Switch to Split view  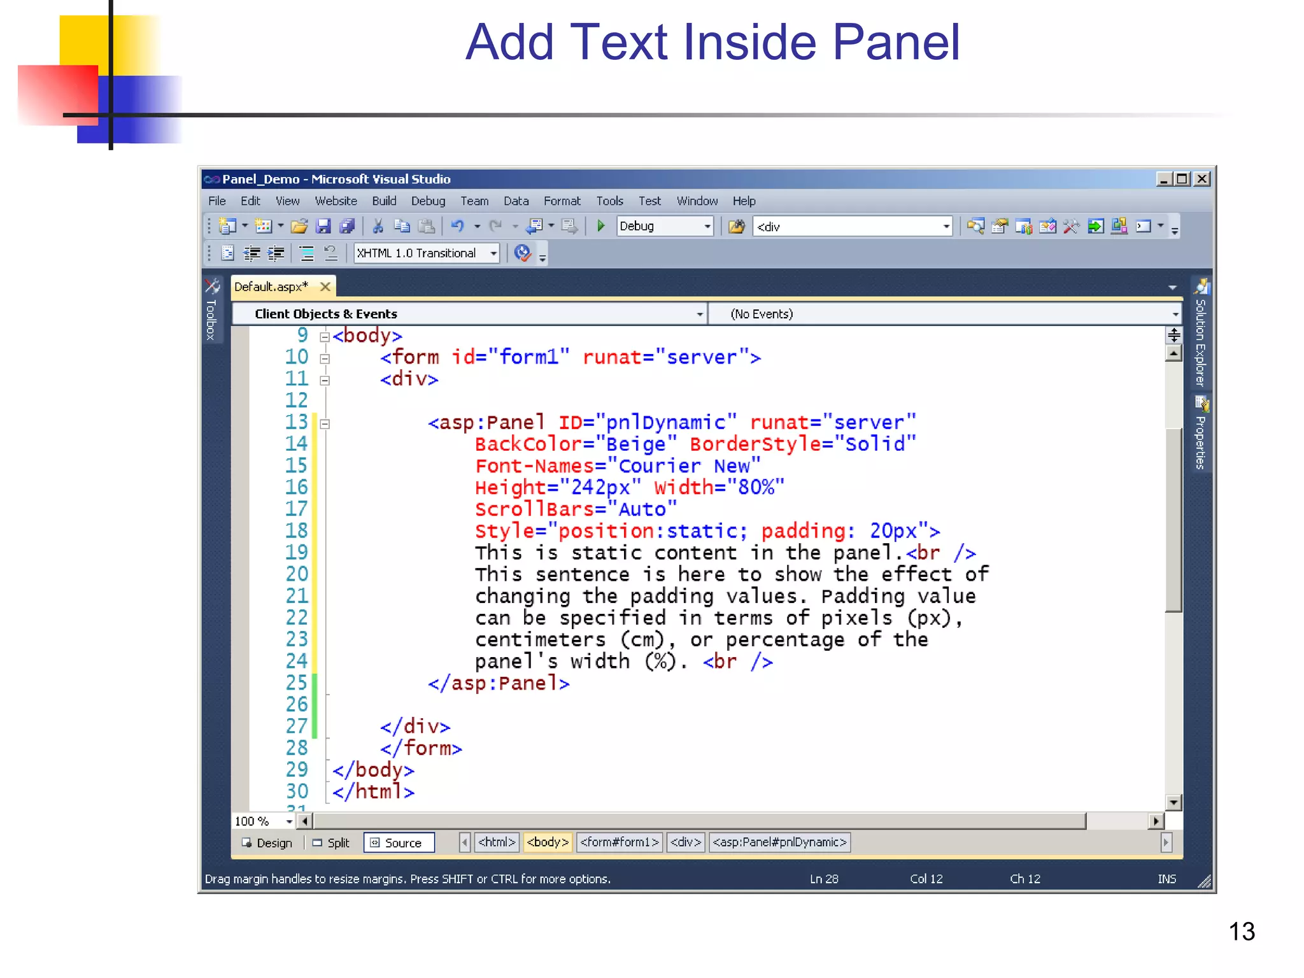coord(331,842)
